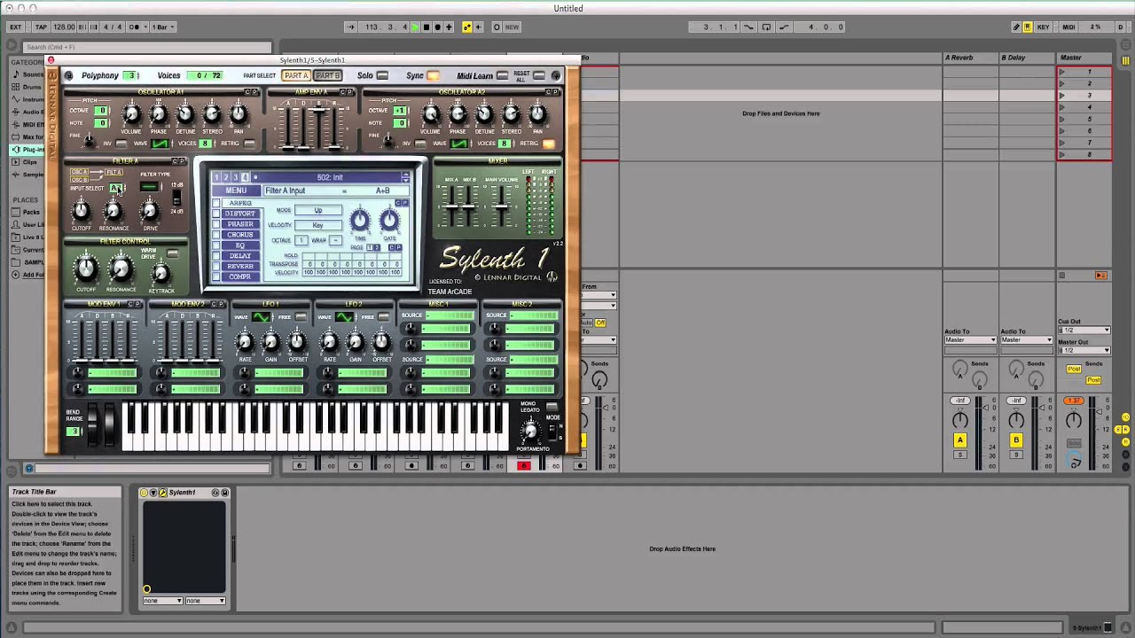Click the Sylenth1 device wrench icon
1135x638 pixels.
click(163, 493)
